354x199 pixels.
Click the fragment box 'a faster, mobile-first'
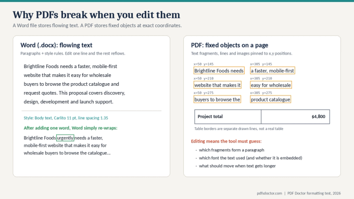pos(272,71)
